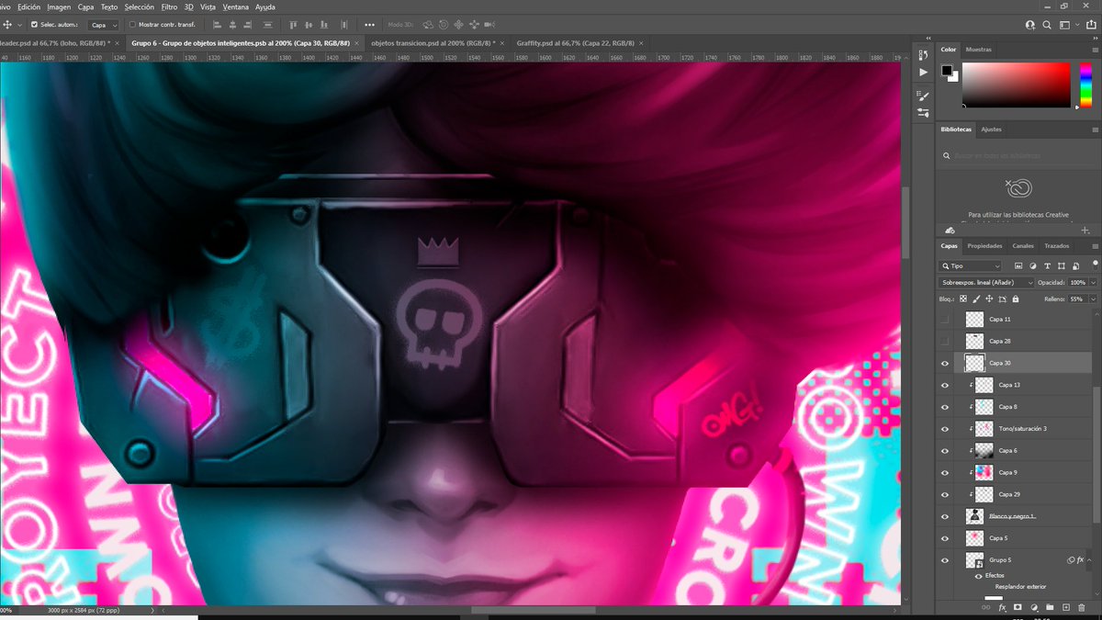Viewport: 1102px width, 620px height.
Task: Align horizontal centers icon in options bar
Action: 234,25
